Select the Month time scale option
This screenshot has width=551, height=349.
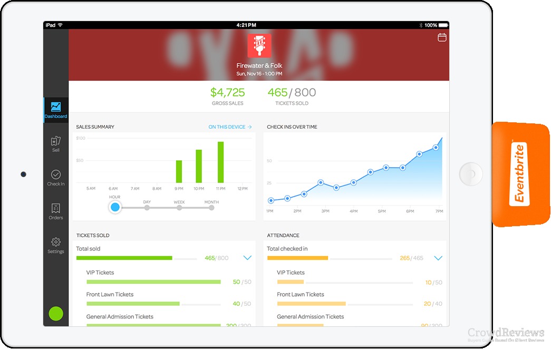(211, 207)
